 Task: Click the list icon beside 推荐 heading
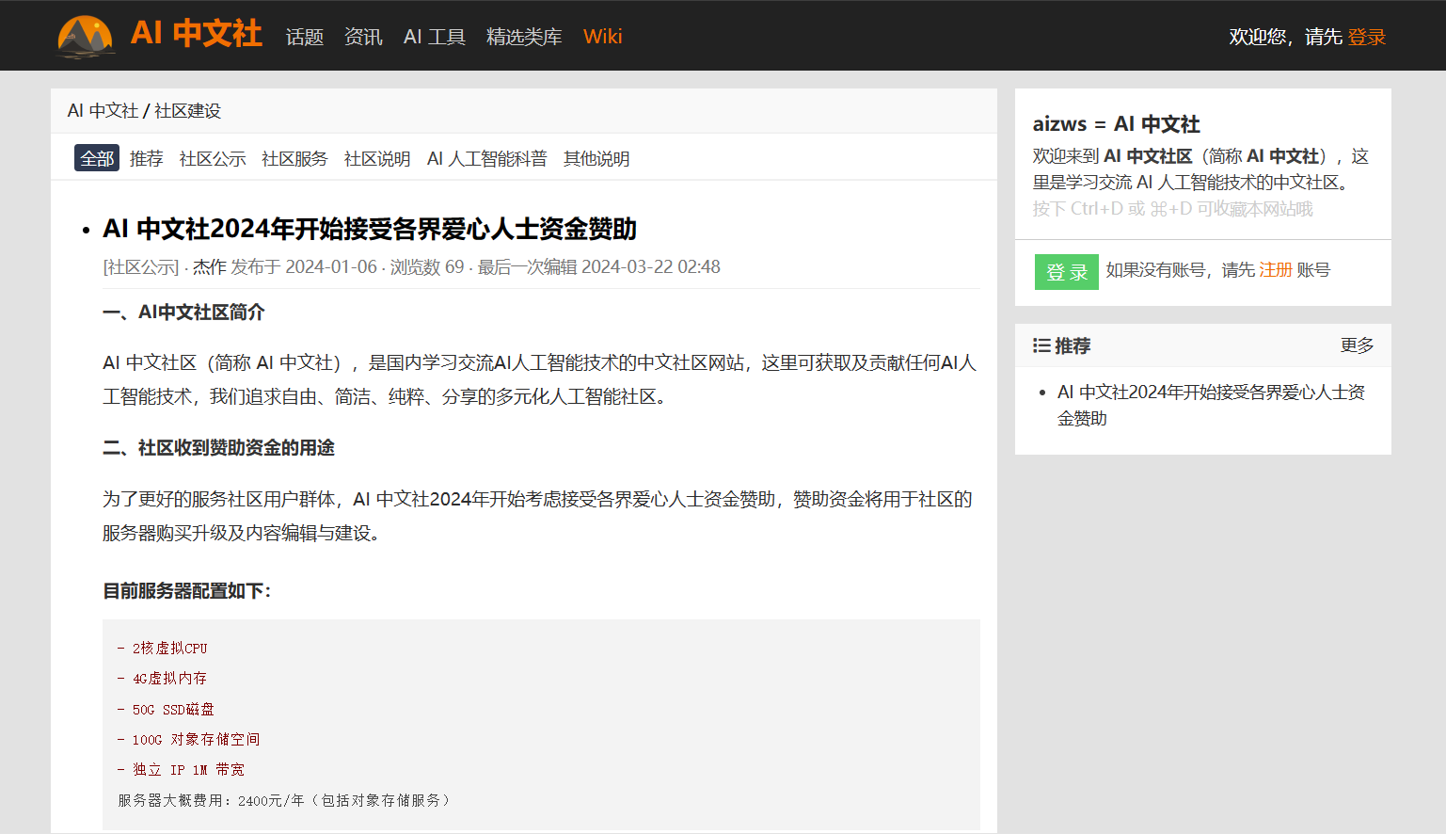click(1041, 345)
